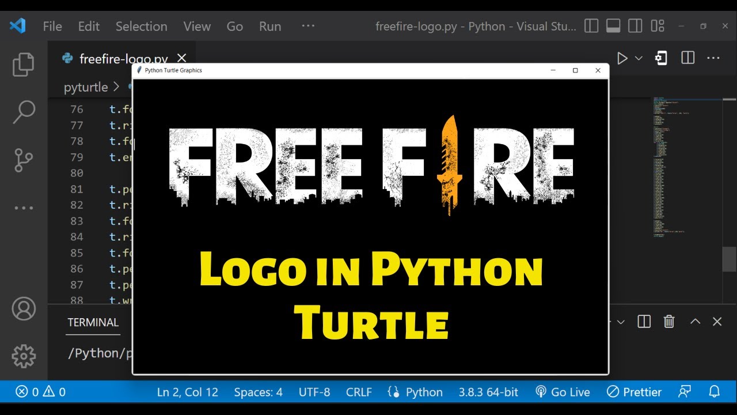This screenshot has width=737, height=415.
Task: Open errors and warnings in status bar
Action: coord(40,392)
